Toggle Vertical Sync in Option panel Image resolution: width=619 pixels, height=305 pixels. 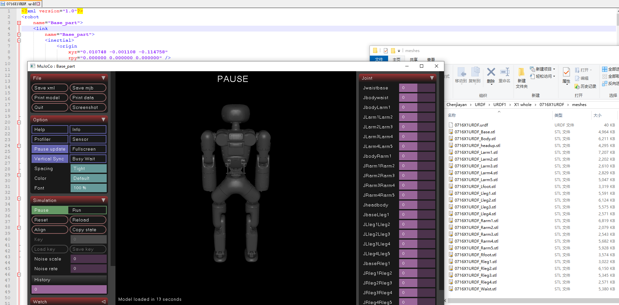point(50,159)
